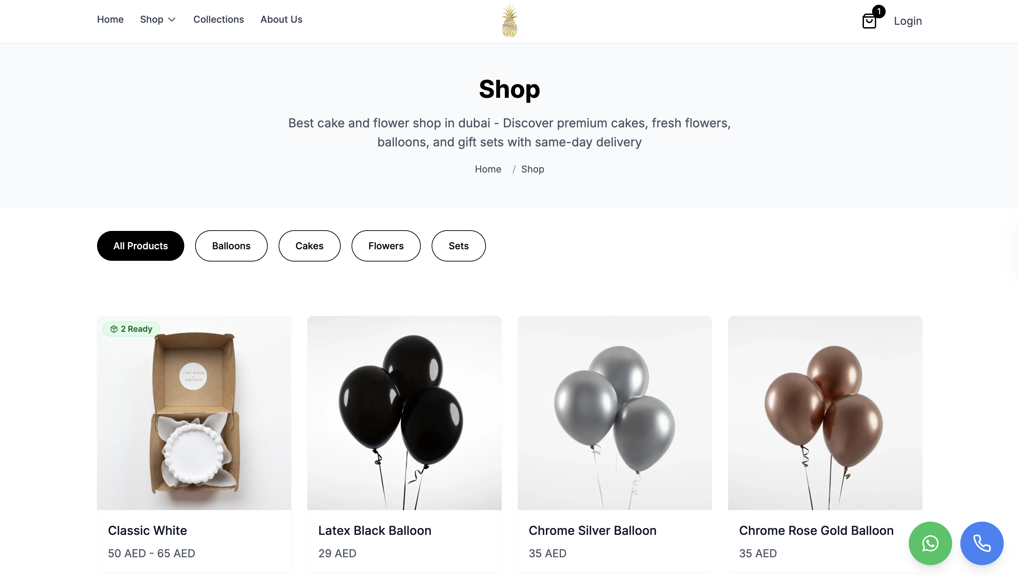Open the Shop menu chevron
Viewport: 1018px width, 578px height.
coord(172,20)
